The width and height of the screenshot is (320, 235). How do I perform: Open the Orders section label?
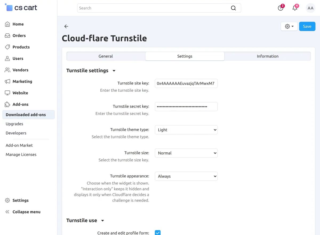coord(19,36)
